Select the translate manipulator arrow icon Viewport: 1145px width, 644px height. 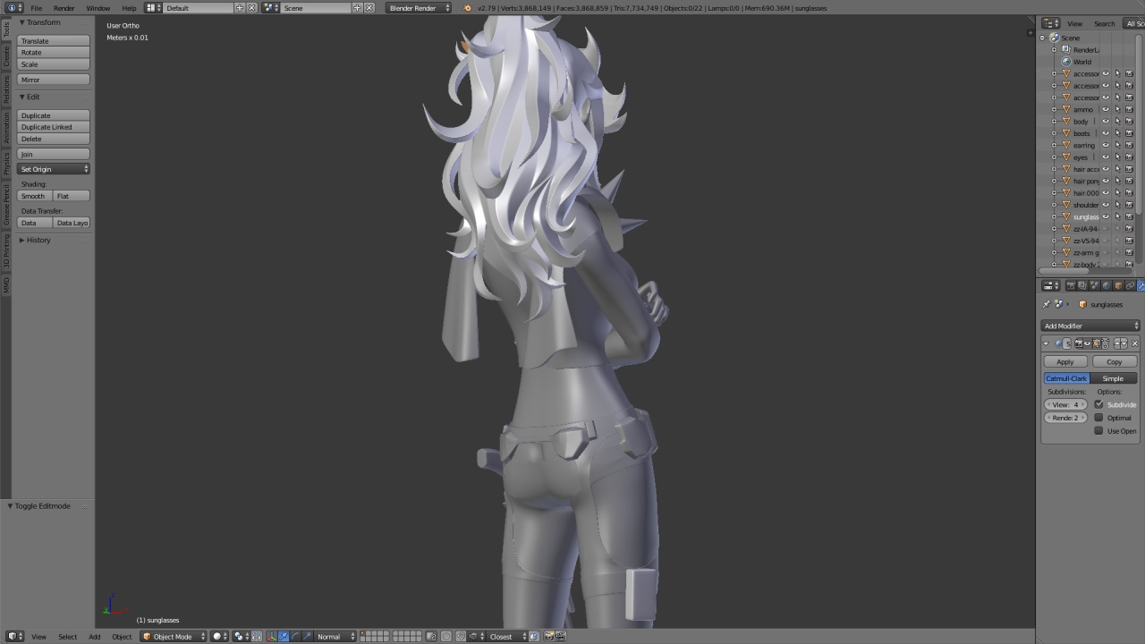(284, 637)
